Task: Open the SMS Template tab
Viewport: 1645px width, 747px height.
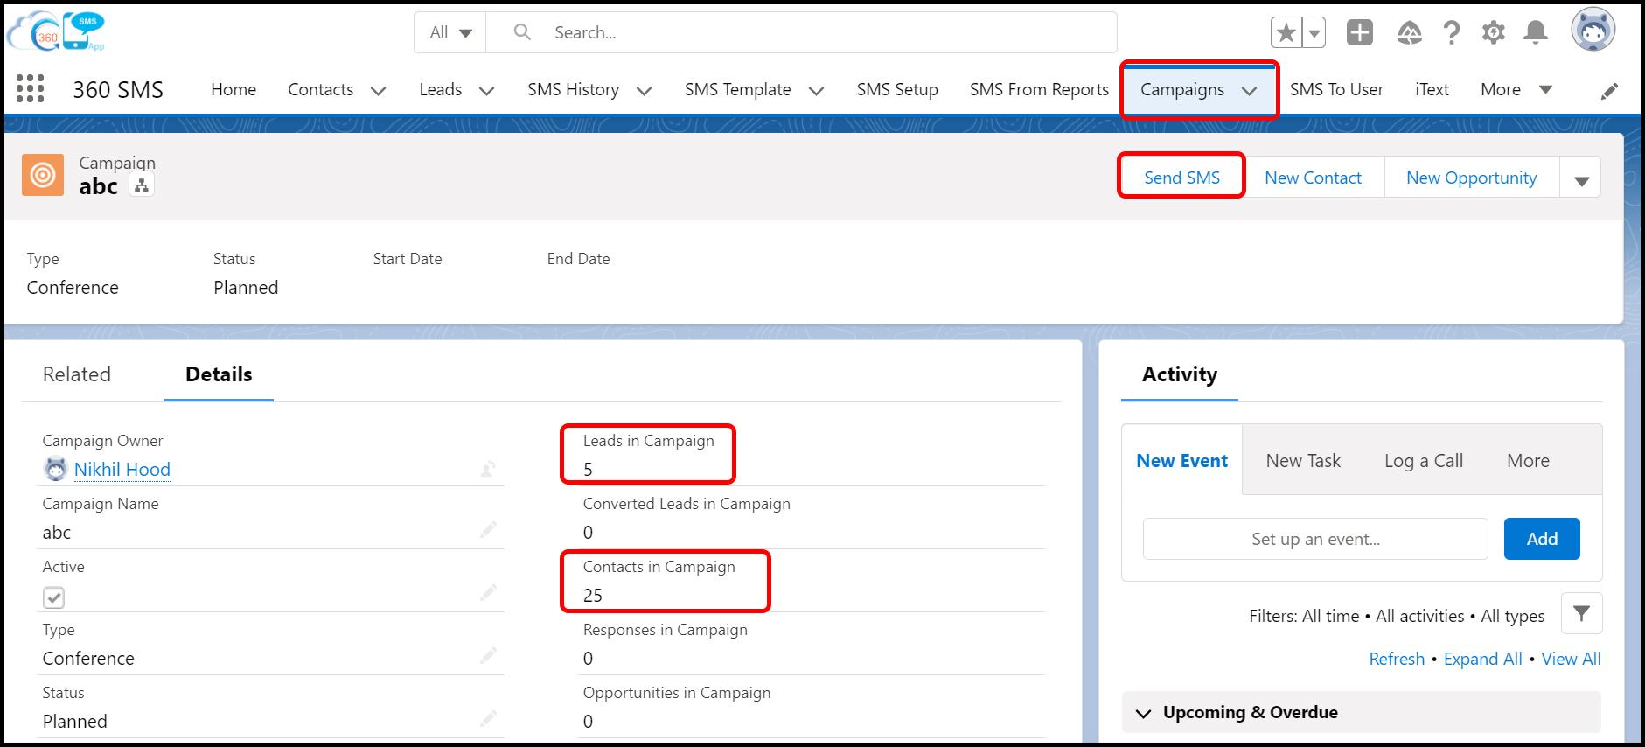Action: 737,89
